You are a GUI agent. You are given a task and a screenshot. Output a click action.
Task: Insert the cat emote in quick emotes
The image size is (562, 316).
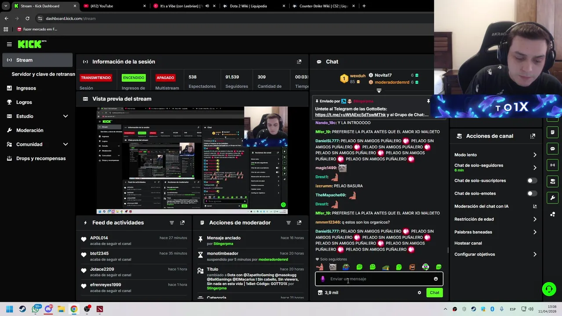(x=333, y=267)
